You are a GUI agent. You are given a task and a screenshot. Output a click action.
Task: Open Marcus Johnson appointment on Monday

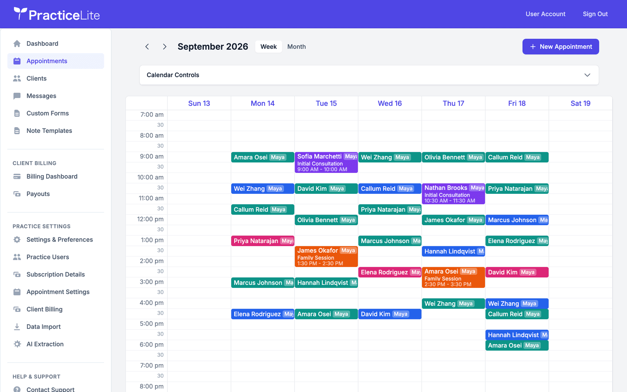[x=263, y=283]
